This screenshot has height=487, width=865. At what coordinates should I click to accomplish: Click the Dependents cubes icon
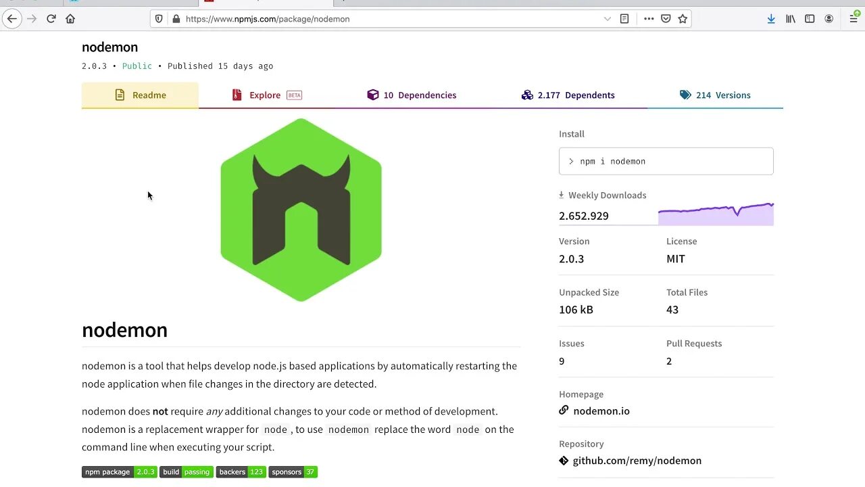click(527, 95)
